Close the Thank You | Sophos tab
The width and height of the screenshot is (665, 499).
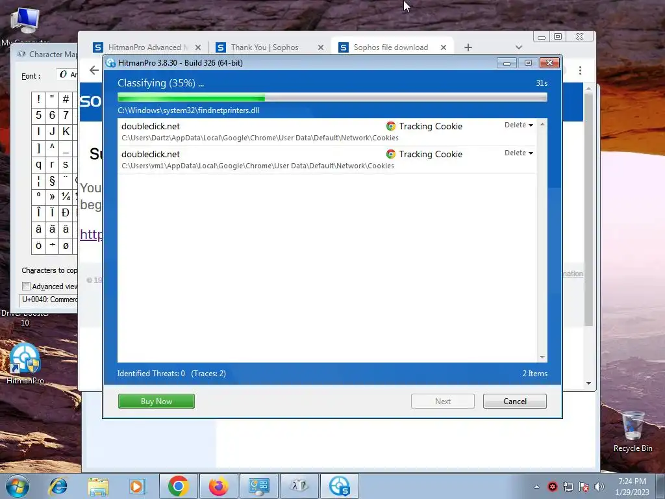point(321,47)
